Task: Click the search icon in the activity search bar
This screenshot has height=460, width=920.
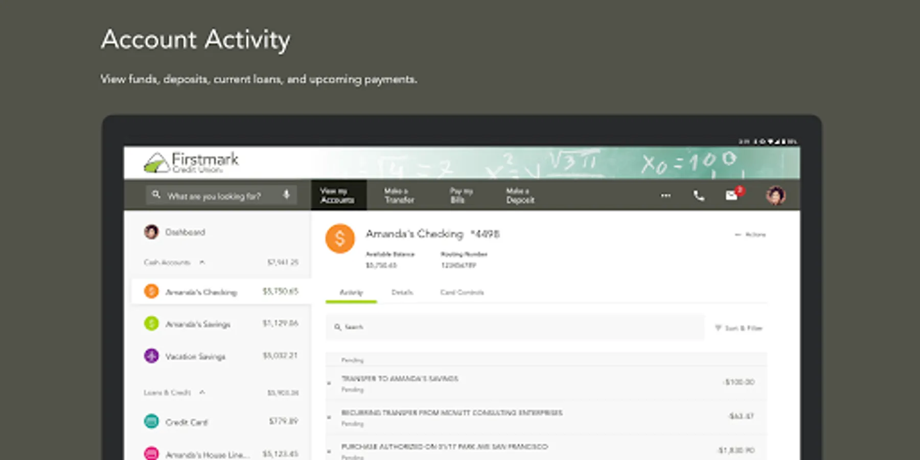Action: coord(338,327)
